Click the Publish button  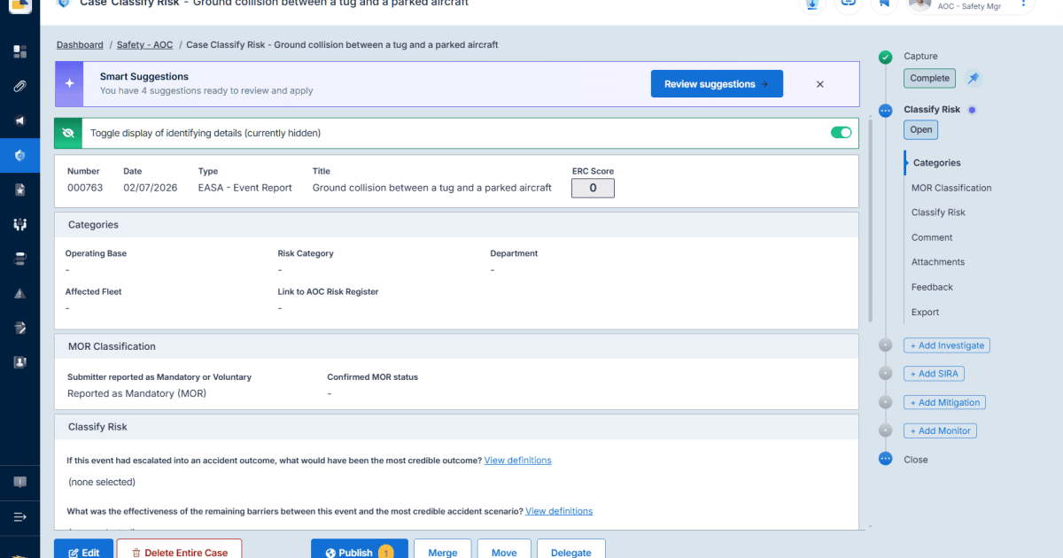[x=359, y=549]
